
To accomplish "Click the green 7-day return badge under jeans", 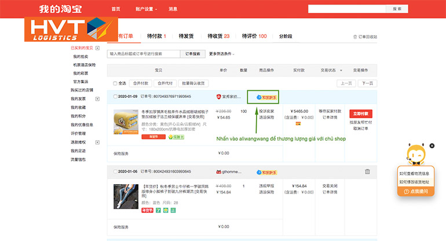I will [x=158, y=210].
